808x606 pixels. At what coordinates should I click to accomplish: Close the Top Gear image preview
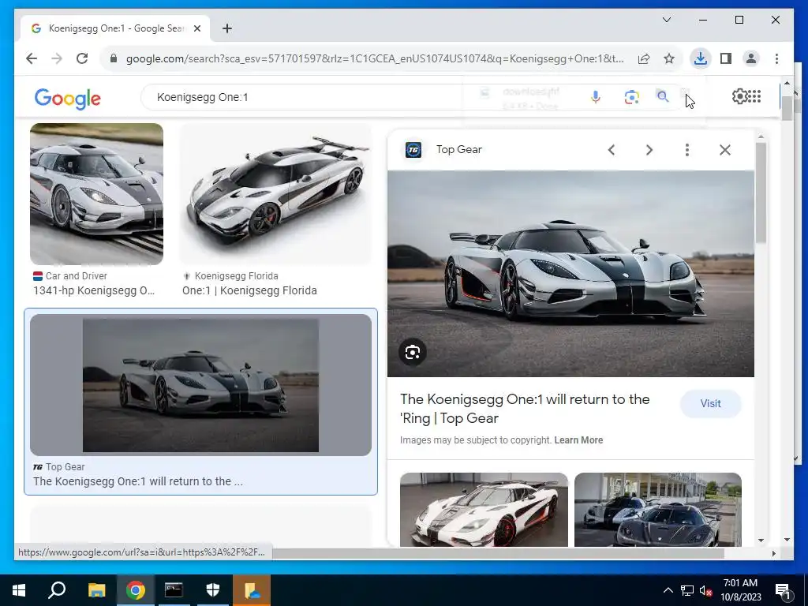point(725,150)
